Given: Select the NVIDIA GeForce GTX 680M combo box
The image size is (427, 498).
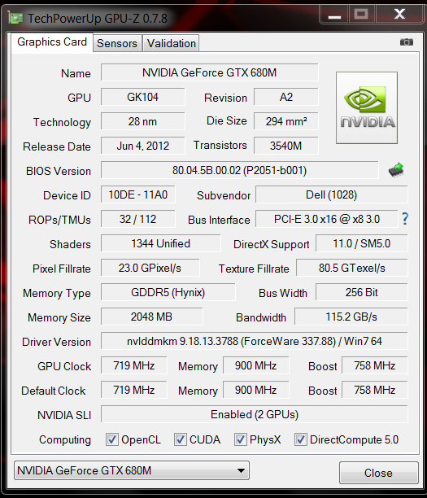Looking at the screenshot, I should (132, 470).
